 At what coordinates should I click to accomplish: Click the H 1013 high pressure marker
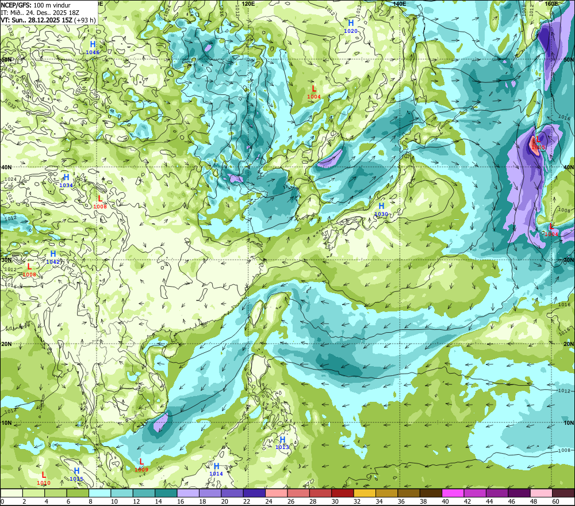point(282,443)
